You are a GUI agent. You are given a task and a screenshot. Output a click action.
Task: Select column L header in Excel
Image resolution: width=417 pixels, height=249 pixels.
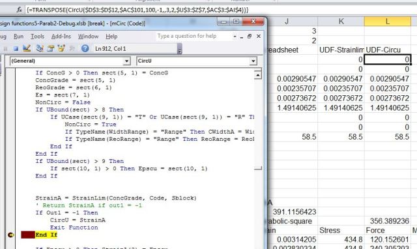388,22
